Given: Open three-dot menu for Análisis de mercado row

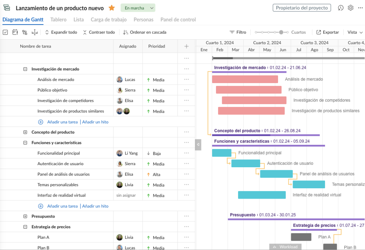Looking at the screenshot, I should 186,80.
